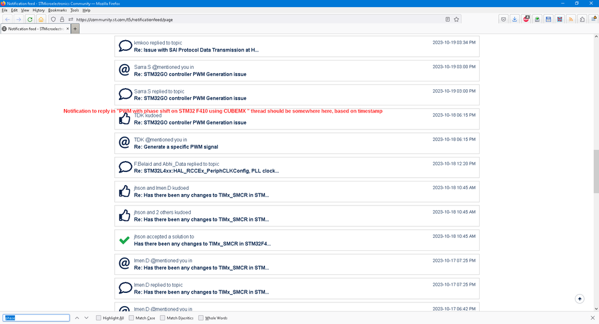Open the toolbar icon with warning badge
599x324 pixels.
coord(594,19)
